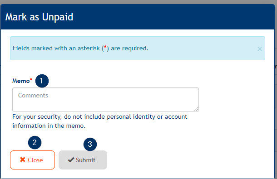Image resolution: width=277 pixels, height=179 pixels.
Task: Click the Comments placeholder text
Action: coord(33,96)
